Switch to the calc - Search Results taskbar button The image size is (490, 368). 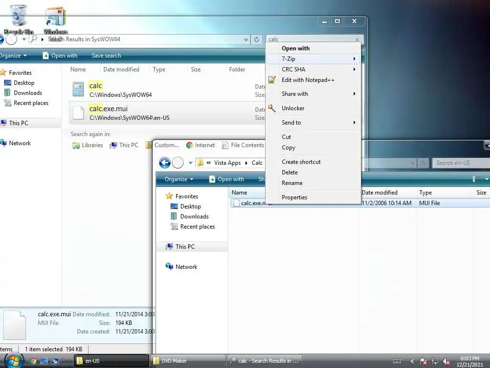coord(265,361)
